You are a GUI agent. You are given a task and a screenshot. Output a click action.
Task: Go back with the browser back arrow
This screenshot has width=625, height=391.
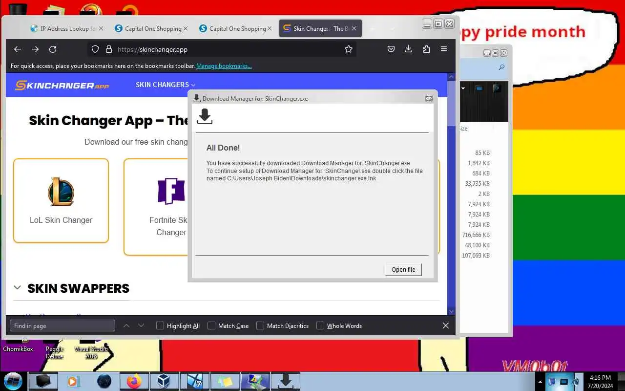(18, 49)
